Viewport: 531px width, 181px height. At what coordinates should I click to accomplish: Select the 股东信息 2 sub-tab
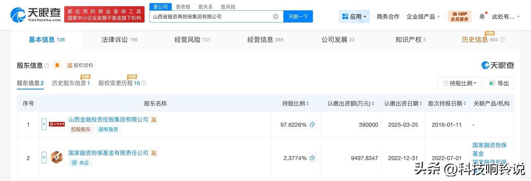(30, 83)
